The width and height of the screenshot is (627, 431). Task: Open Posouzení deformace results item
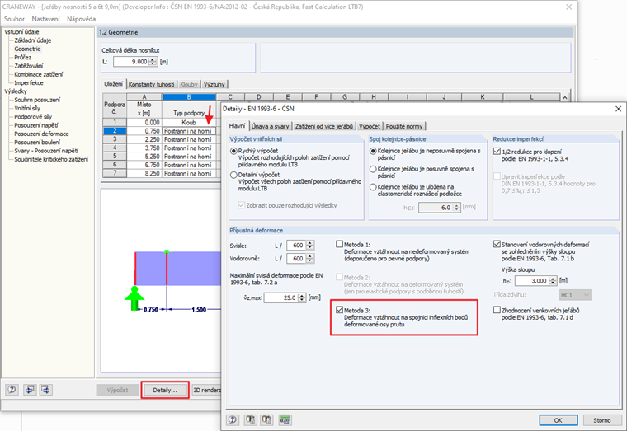(x=41, y=134)
